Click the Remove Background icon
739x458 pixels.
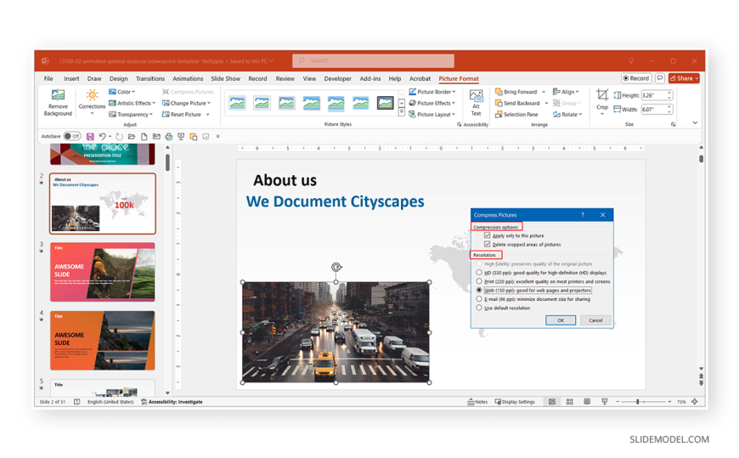(x=58, y=95)
